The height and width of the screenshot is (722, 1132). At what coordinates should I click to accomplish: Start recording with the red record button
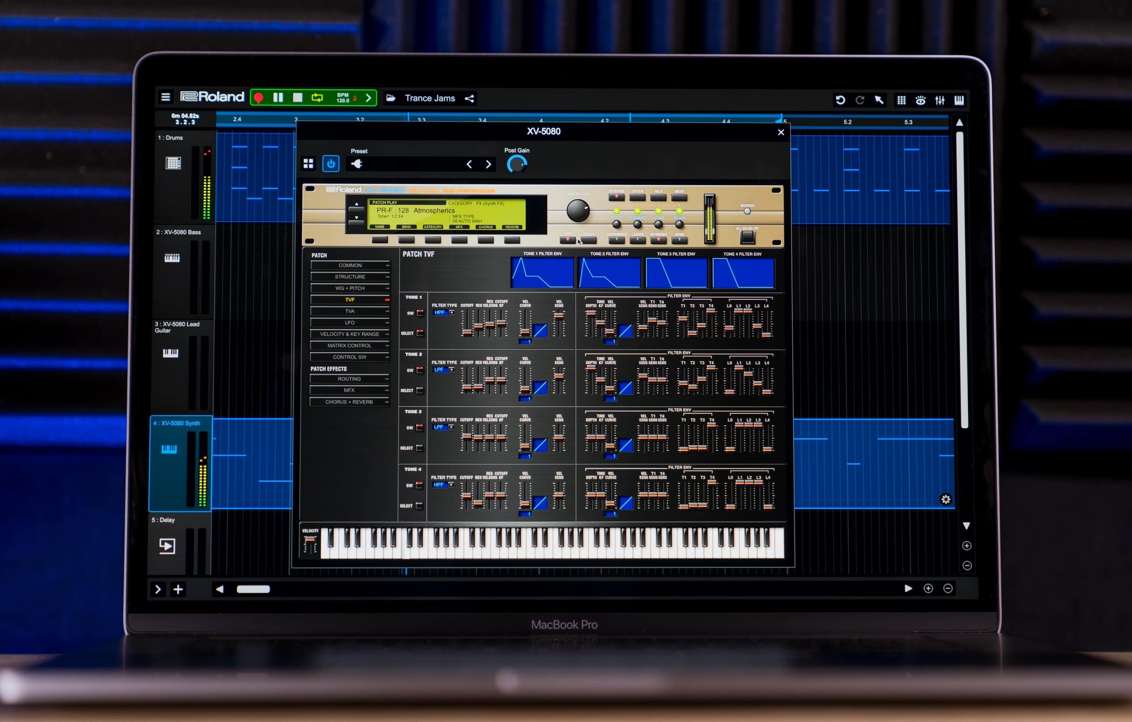259,98
